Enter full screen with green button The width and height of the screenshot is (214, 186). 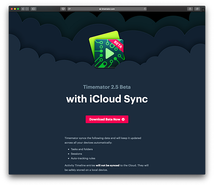pyautogui.click(x=18, y=9)
